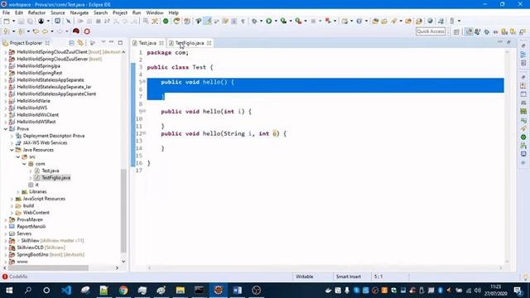The width and height of the screenshot is (530, 298).
Task: Click the Windows Start button
Action: coord(9,291)
